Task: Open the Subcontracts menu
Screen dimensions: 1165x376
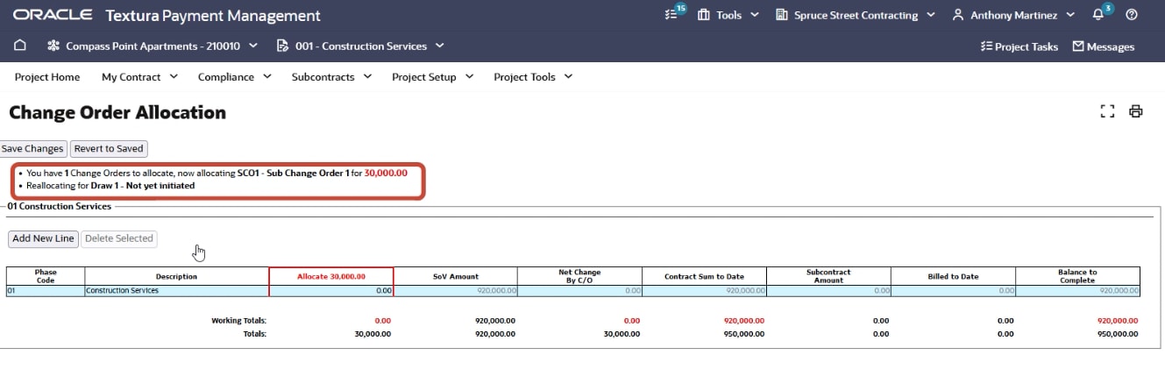Action: coord(330,77)
